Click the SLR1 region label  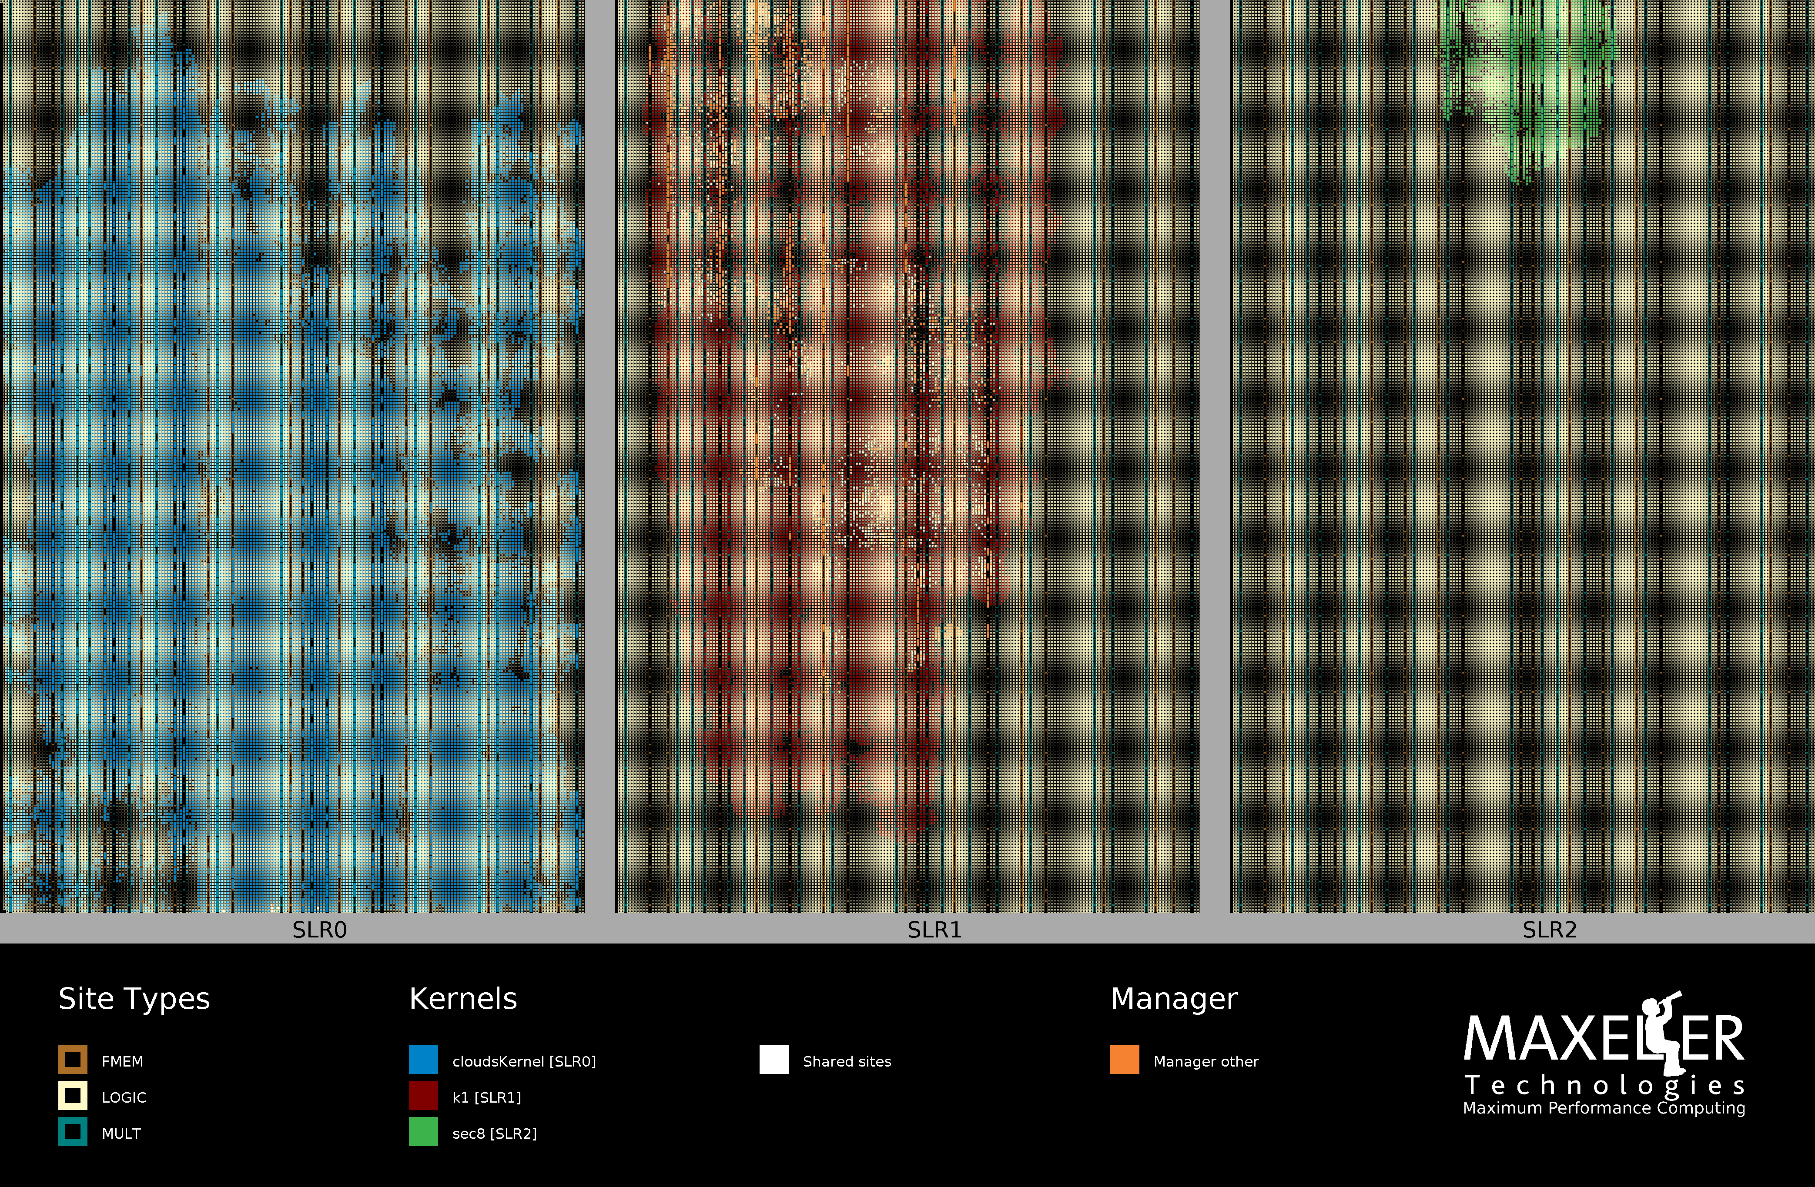coord(934,929)
